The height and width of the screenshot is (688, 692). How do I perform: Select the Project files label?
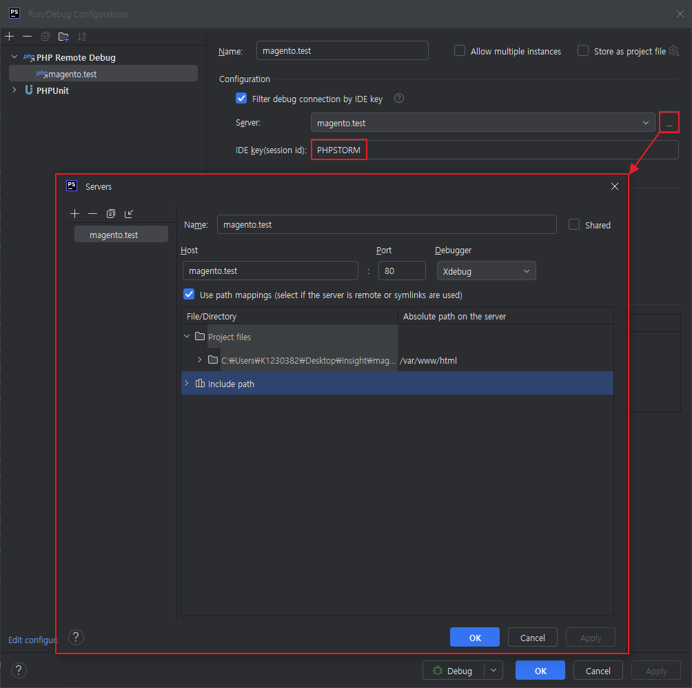tap(229, 337)
